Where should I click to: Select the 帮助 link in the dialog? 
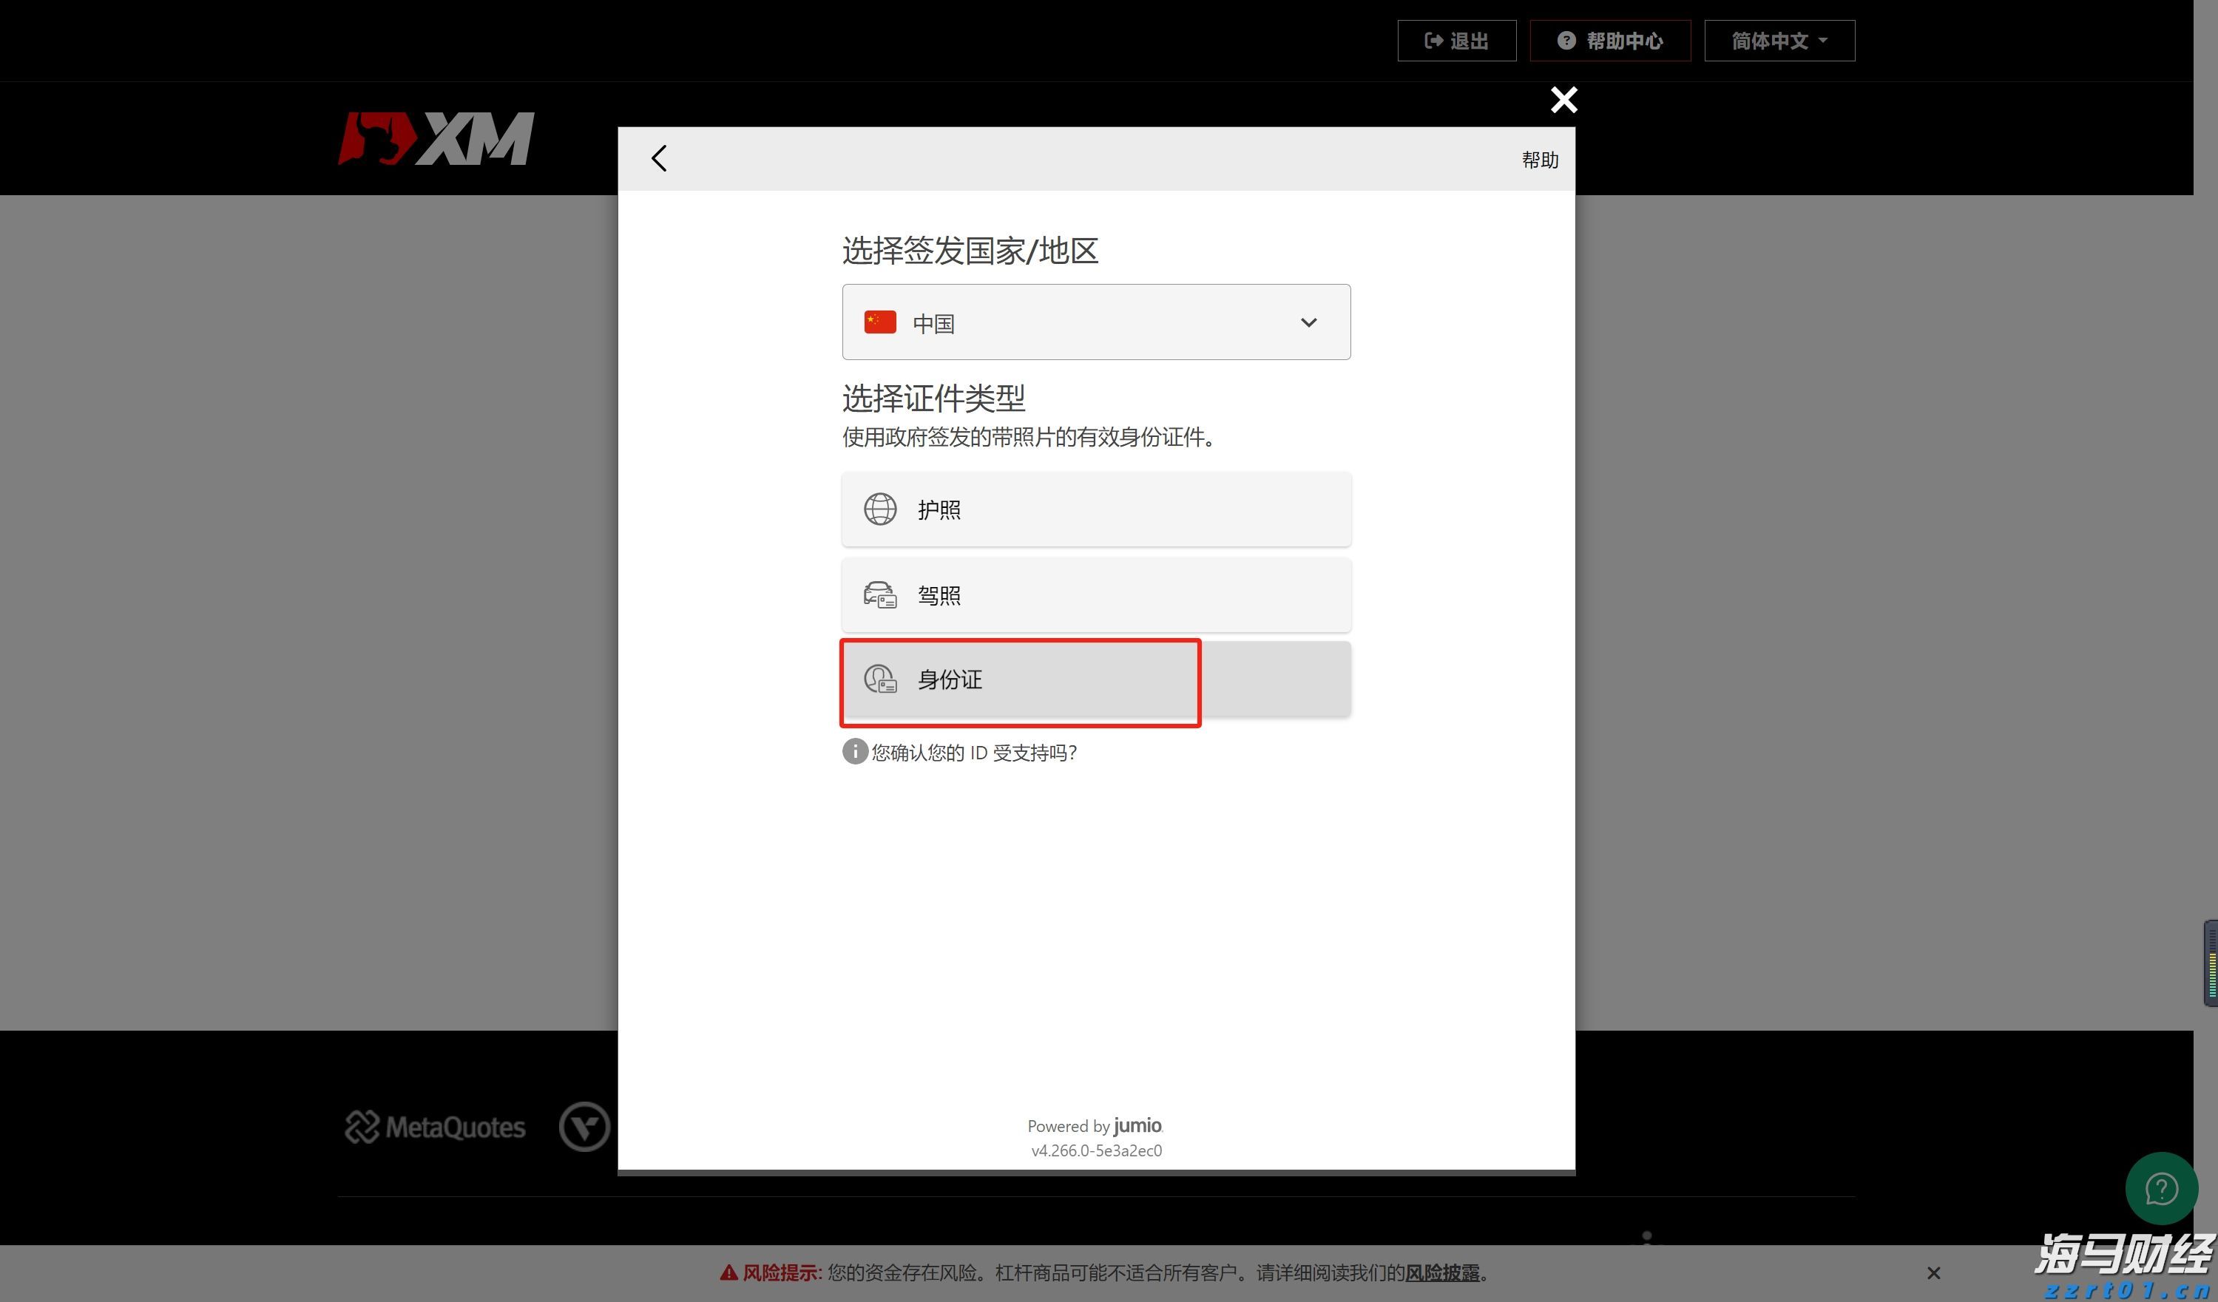click(x=1541, y=160)
